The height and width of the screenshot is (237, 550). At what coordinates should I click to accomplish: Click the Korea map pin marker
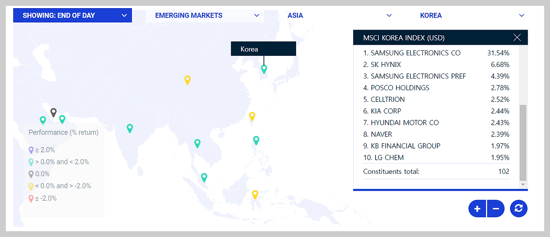click(264, 69)
